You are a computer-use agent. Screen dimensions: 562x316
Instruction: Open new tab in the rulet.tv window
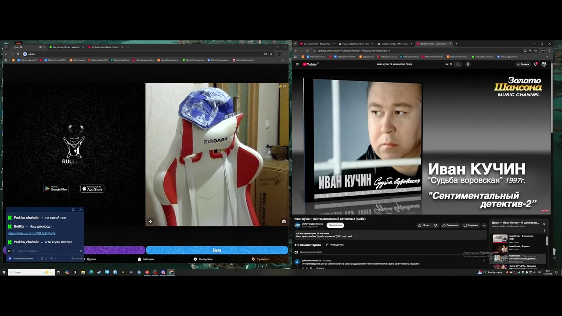[128, 47]
